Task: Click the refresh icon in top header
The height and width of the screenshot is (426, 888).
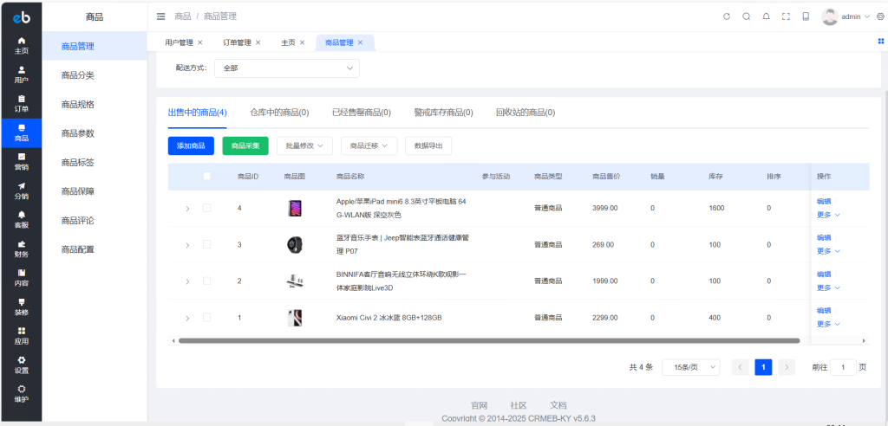Action: pos(727,16)
